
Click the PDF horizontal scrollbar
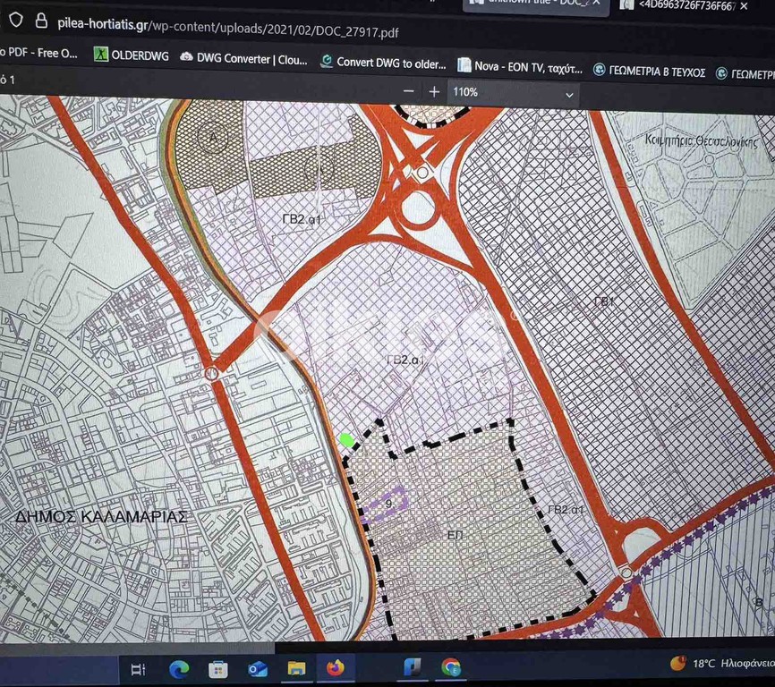(138, 648)
